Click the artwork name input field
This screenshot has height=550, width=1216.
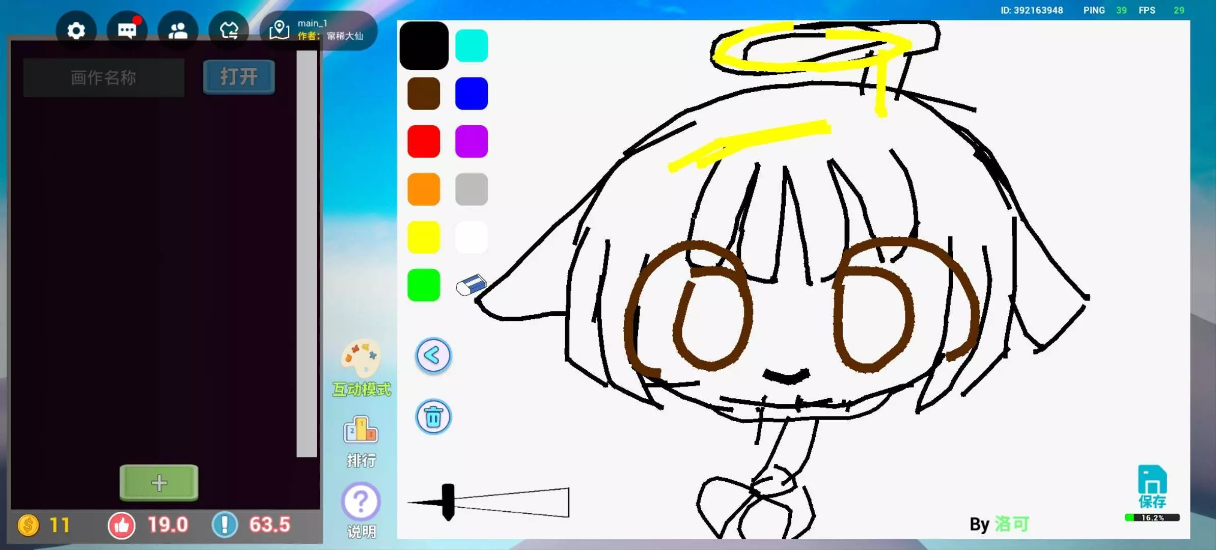pos(104,78)
